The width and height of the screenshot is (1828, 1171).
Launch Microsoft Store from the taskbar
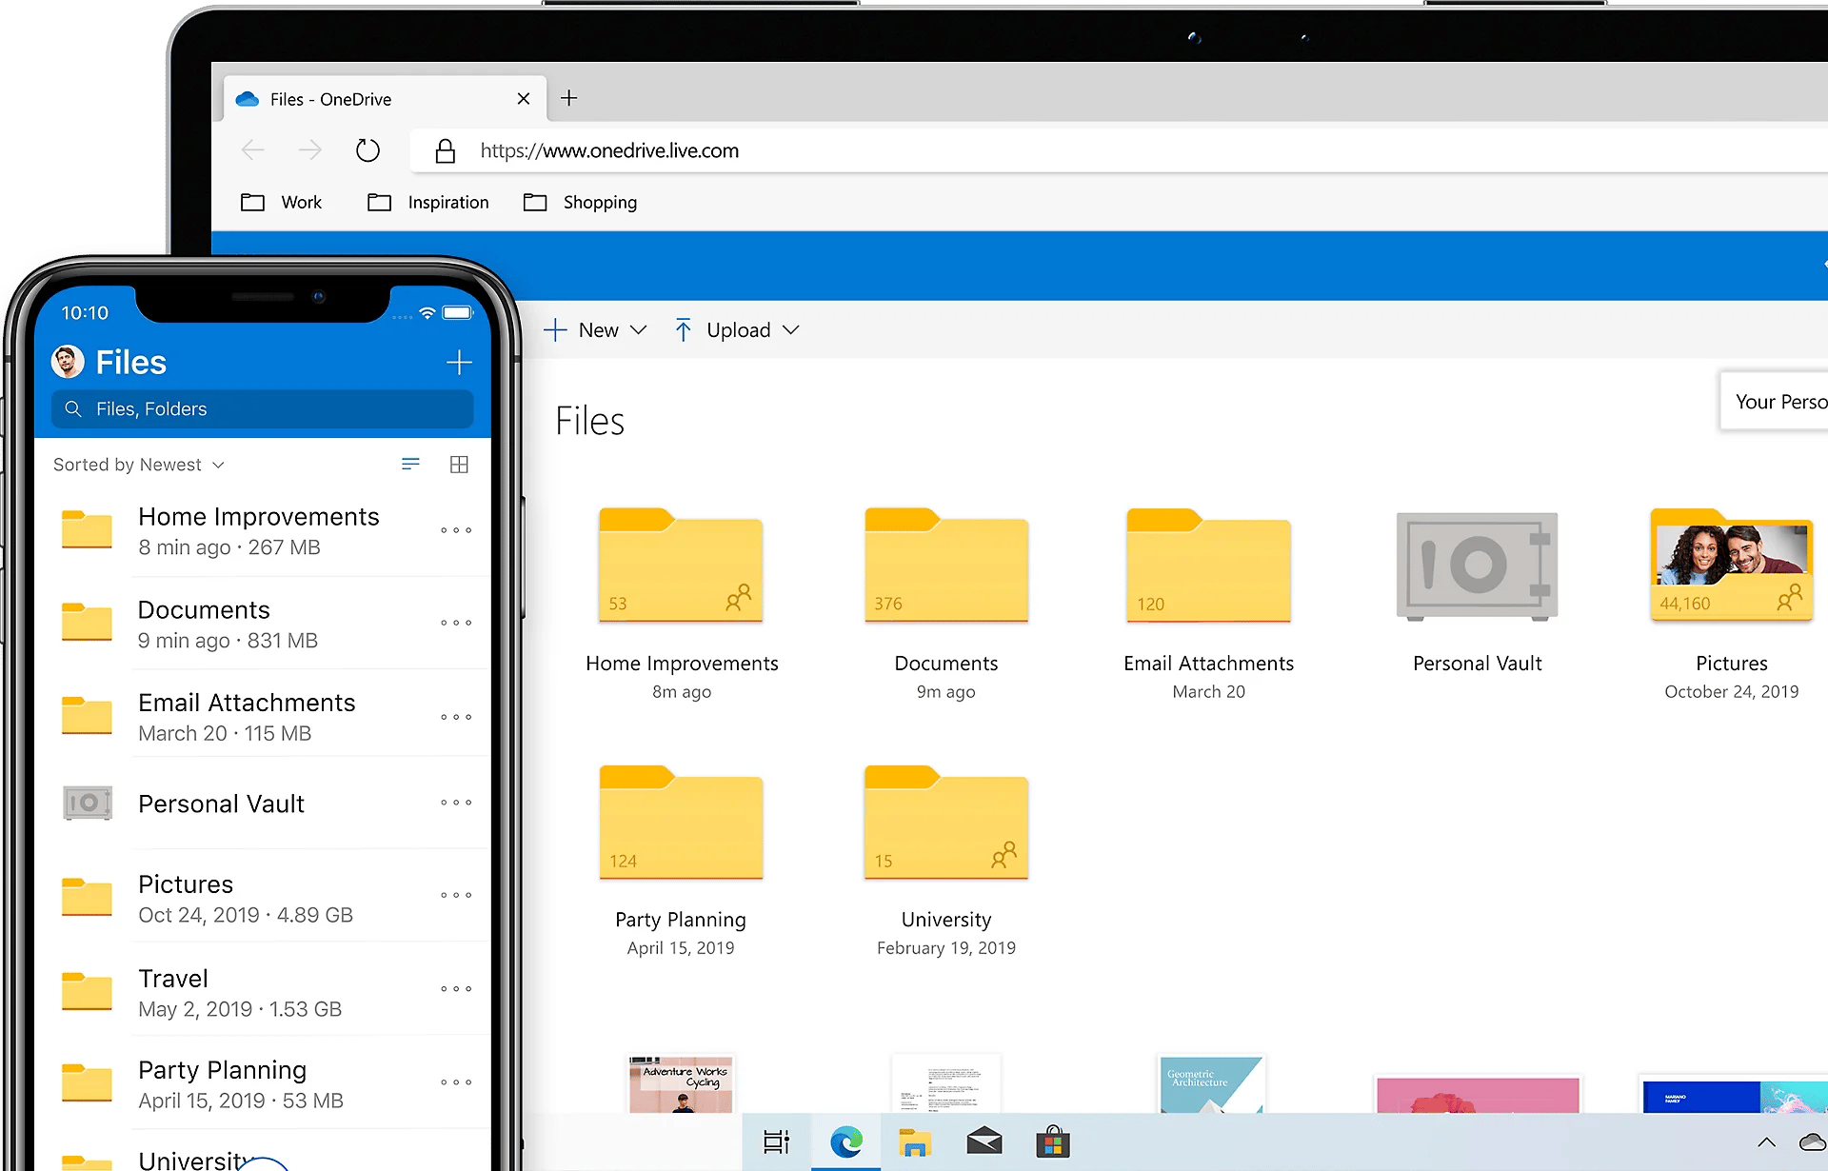tap(1053, 1142)
